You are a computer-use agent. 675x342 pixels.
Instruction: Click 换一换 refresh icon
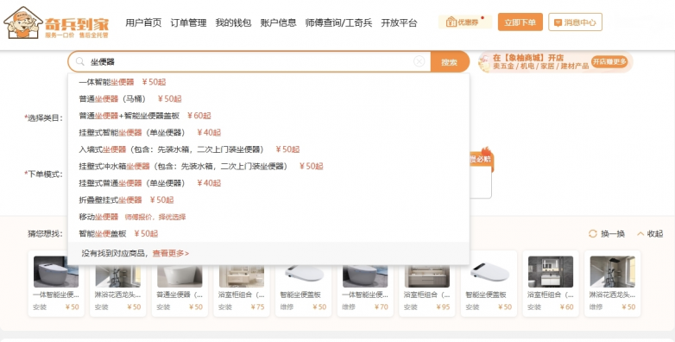(593, 233)
